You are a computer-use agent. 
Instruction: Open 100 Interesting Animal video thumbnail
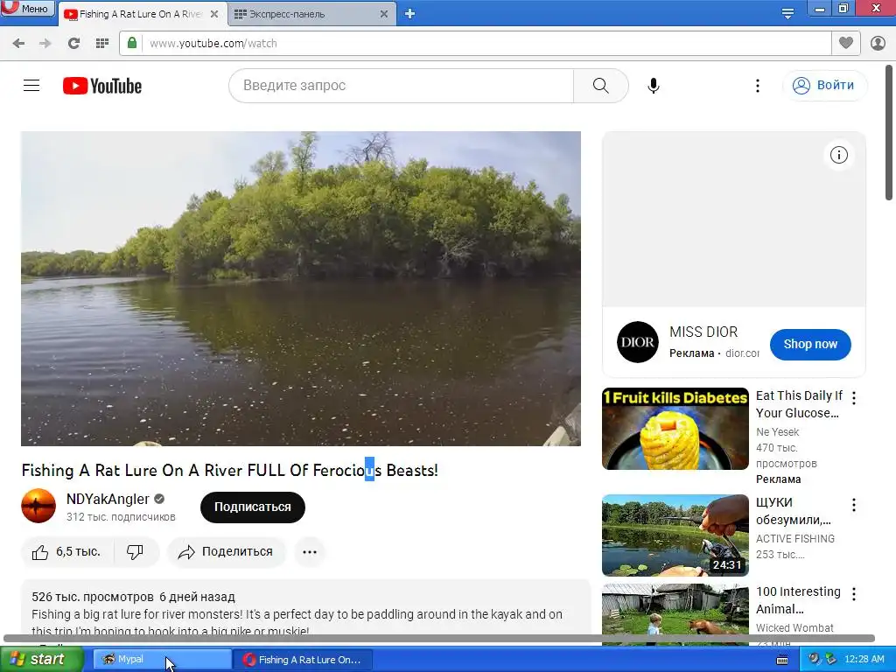(675, 614)
